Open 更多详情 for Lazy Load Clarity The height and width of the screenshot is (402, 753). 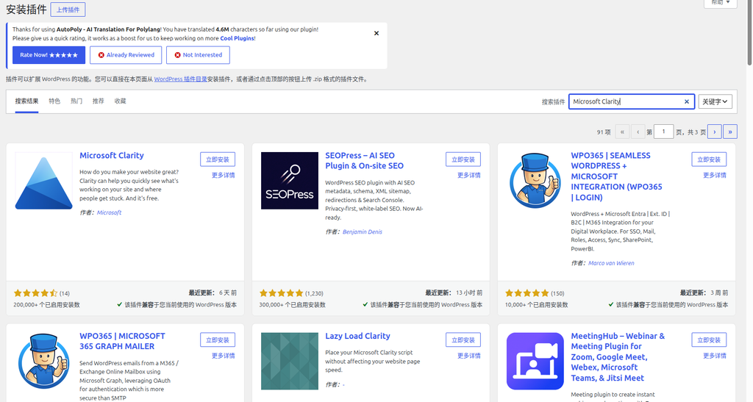(x=468, y=356)
